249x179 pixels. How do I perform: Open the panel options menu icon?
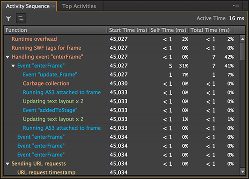(x=236, y=6)
